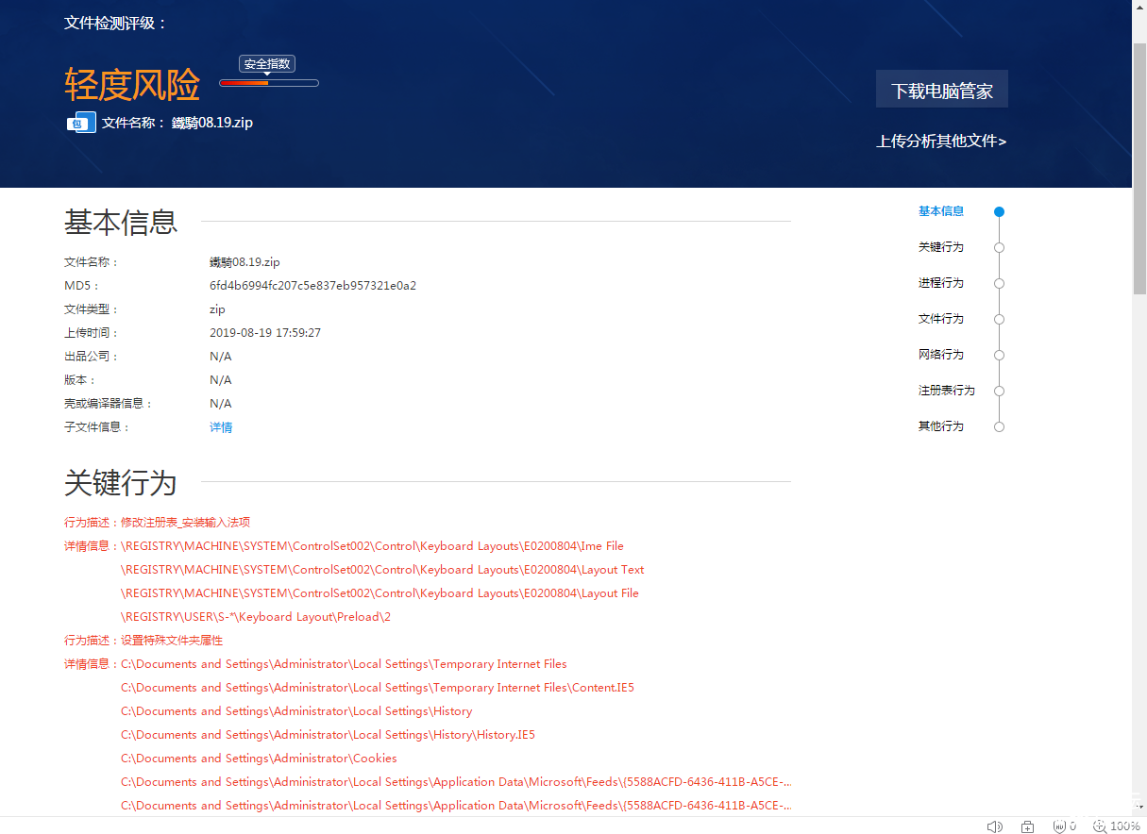Open the page zoom magnifier icon
This screenshot has height=834, width=1147.
pos(1099,826)
